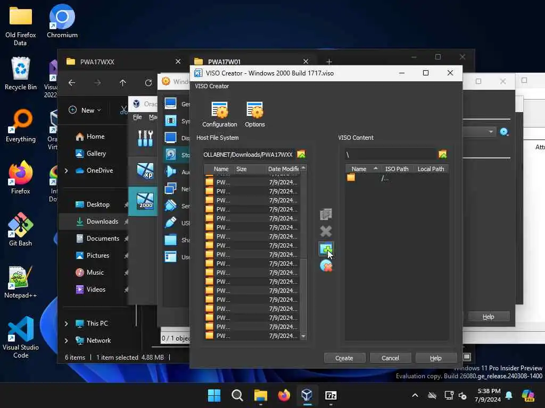Open the Options icon in VISO Creator

coord(254,114)
